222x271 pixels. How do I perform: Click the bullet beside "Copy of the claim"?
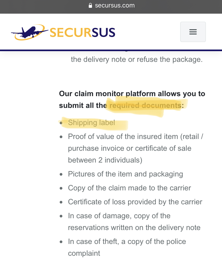click(x=61, y=188)
